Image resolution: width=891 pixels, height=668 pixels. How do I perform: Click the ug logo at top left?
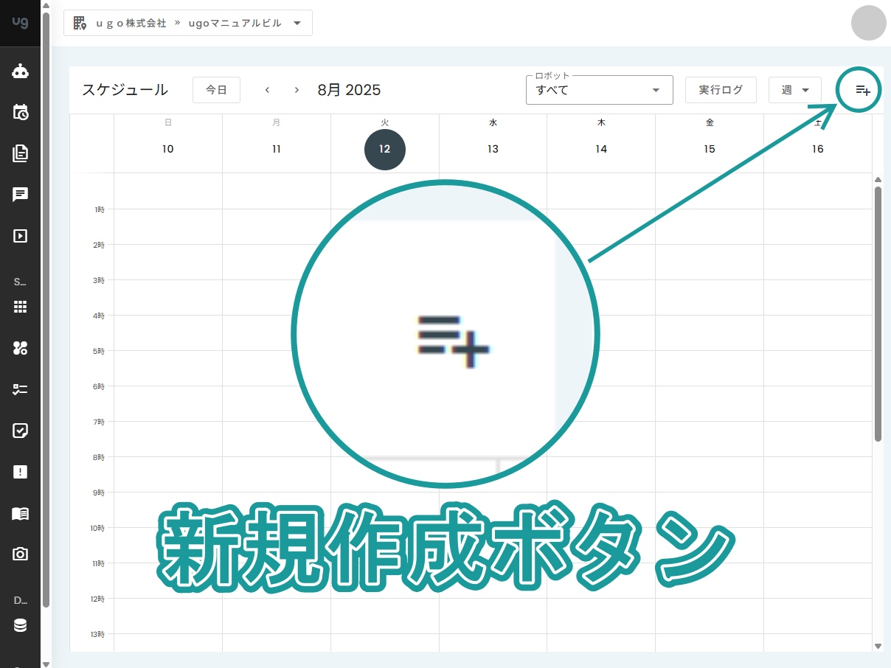[x=20, y=22]
